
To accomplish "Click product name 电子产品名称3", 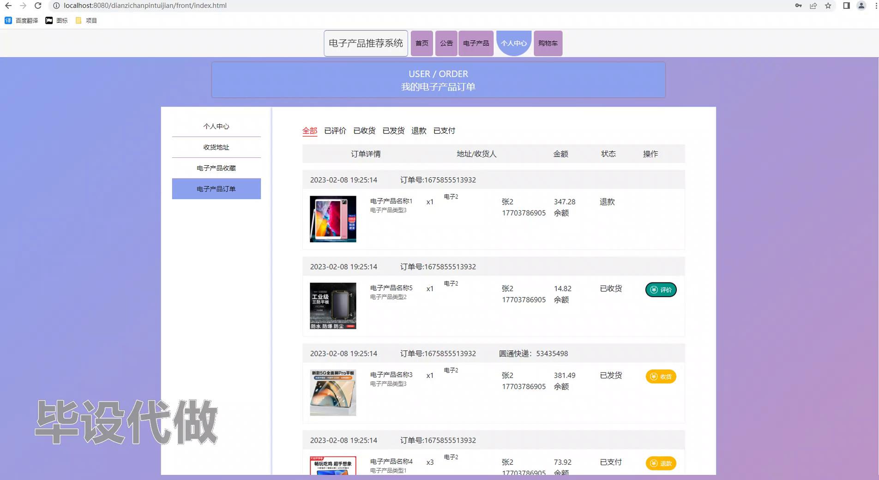I will (x=391, y=375).
